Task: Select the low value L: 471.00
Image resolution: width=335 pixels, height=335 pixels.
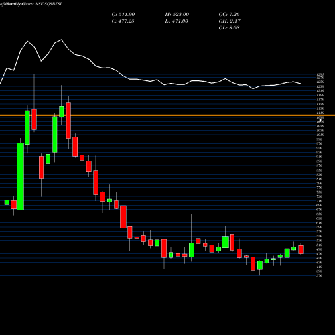Action: click(176, 21)
